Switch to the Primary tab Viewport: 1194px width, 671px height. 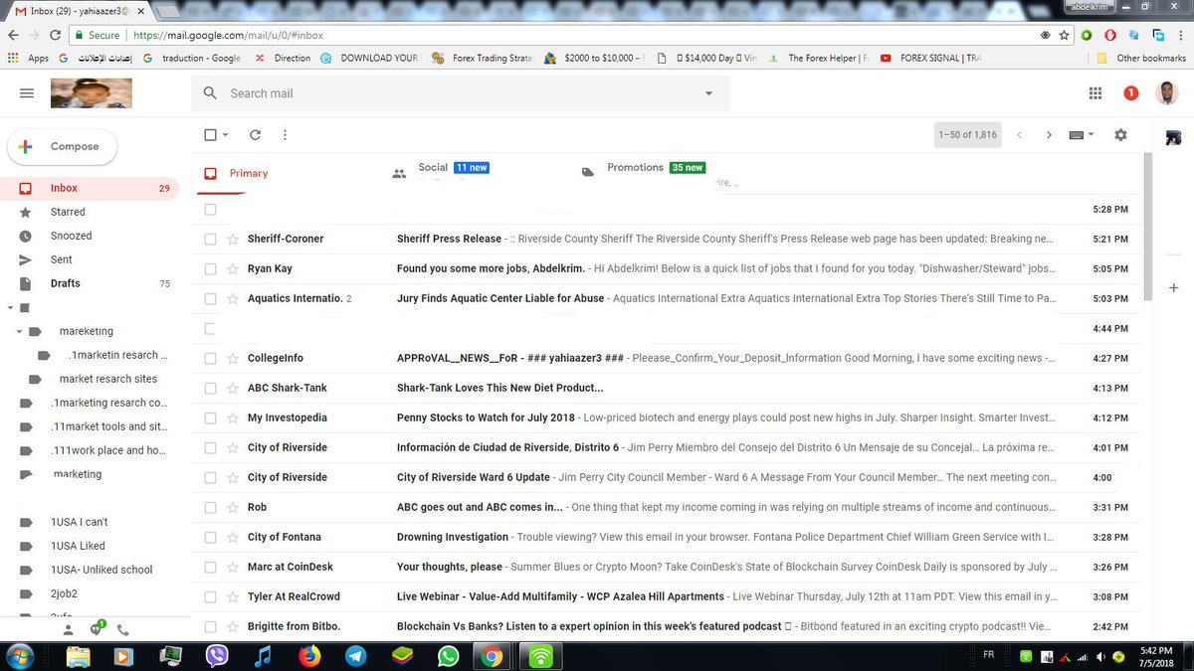pyautogui.click(x=249, y=173)
